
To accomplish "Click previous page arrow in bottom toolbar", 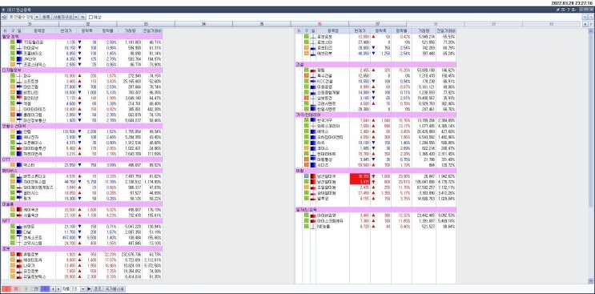I will [x=53, y=289].
